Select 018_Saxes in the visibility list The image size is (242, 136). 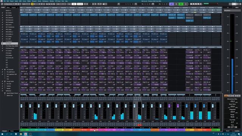pos(8,53)
